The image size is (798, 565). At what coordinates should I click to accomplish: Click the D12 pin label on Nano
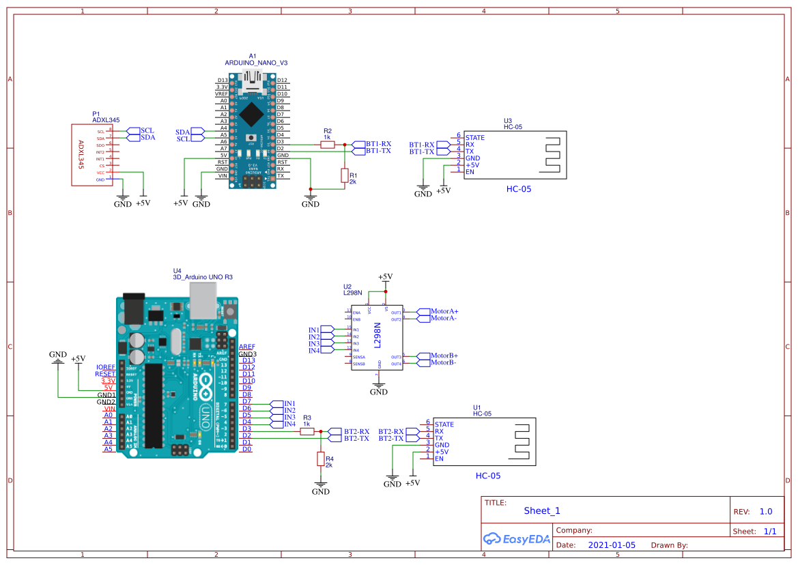(x=283, y=81)
